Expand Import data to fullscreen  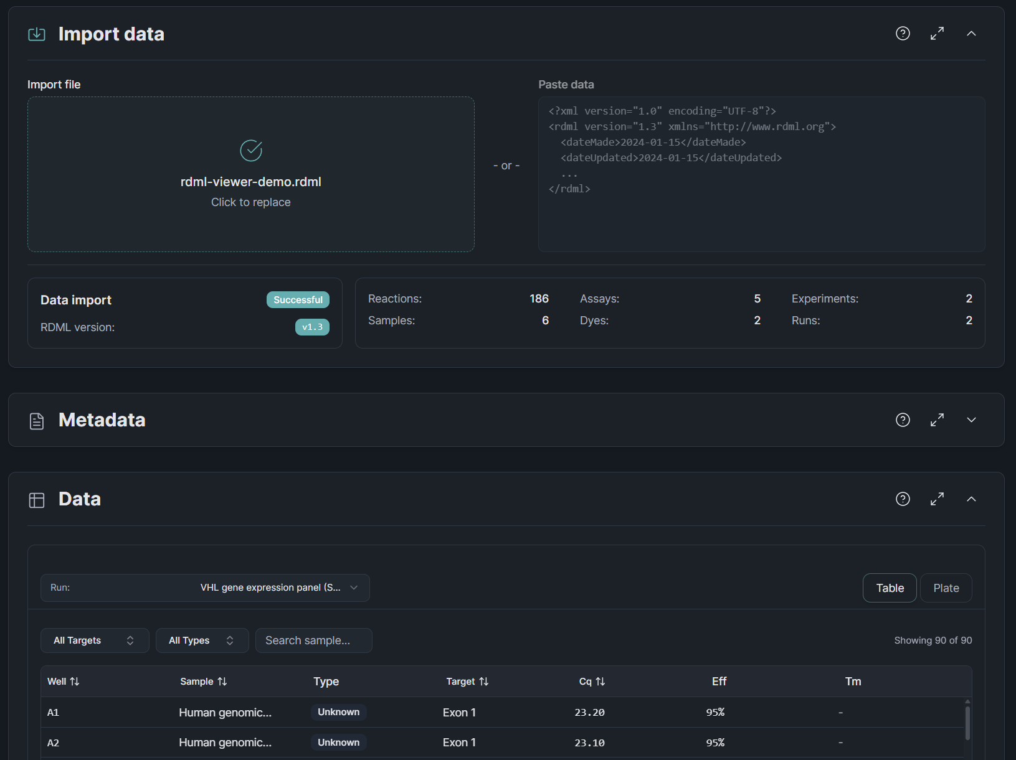(937, 34)
